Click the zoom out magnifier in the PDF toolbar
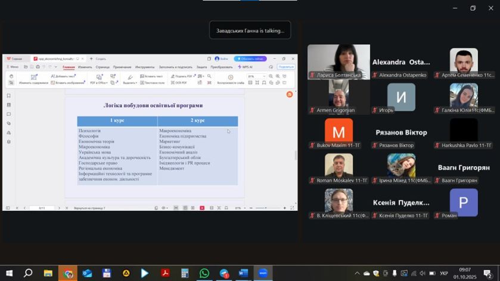The height and width of the screenshot is (281, 500). 271,76
